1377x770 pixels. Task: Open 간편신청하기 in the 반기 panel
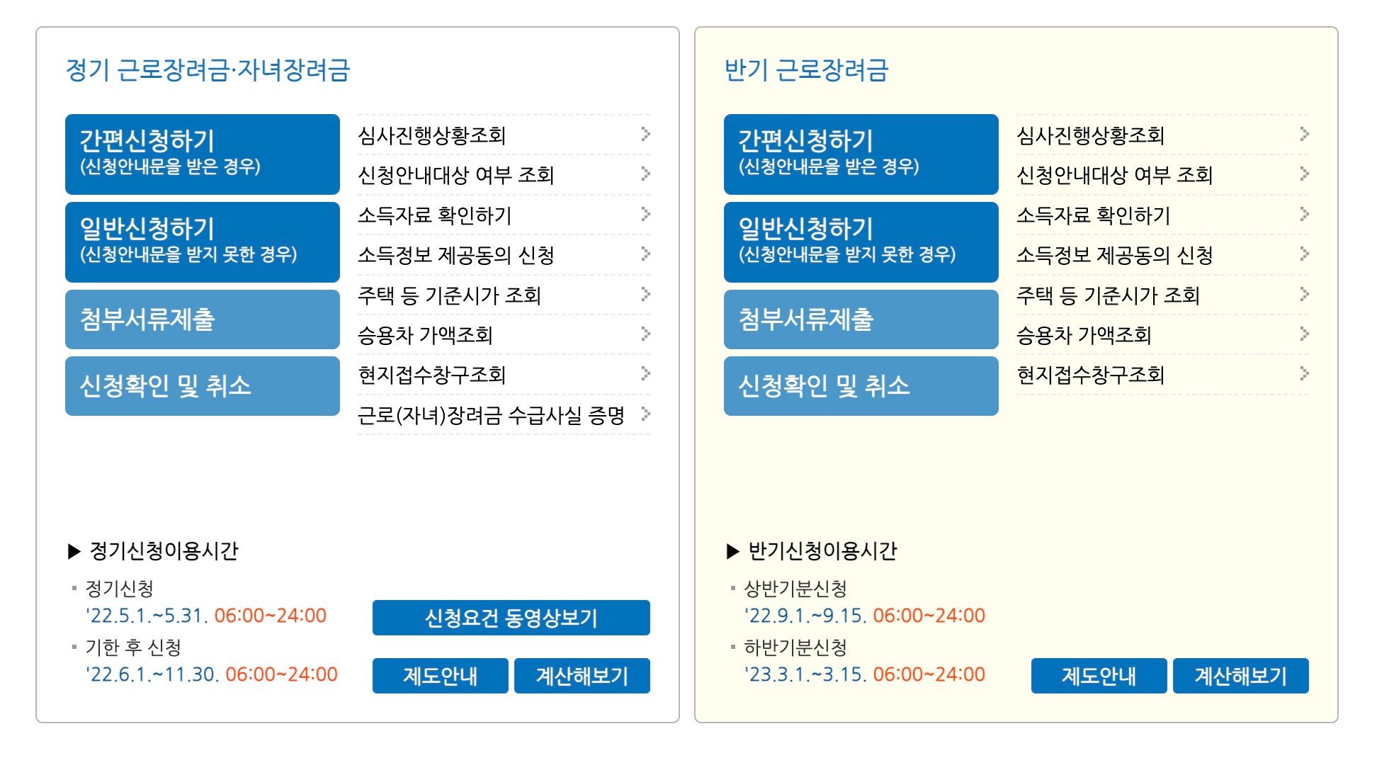pyautogui.click(x=861, y=154)
